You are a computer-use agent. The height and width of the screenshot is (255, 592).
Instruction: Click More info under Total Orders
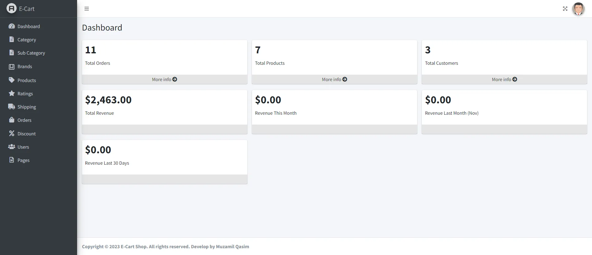tap(164, 80)
